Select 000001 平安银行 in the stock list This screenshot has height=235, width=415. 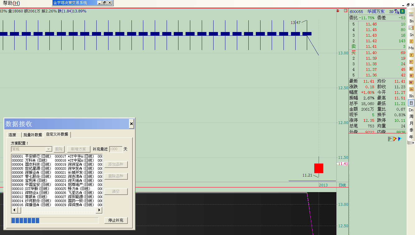(x=31, y=156)
